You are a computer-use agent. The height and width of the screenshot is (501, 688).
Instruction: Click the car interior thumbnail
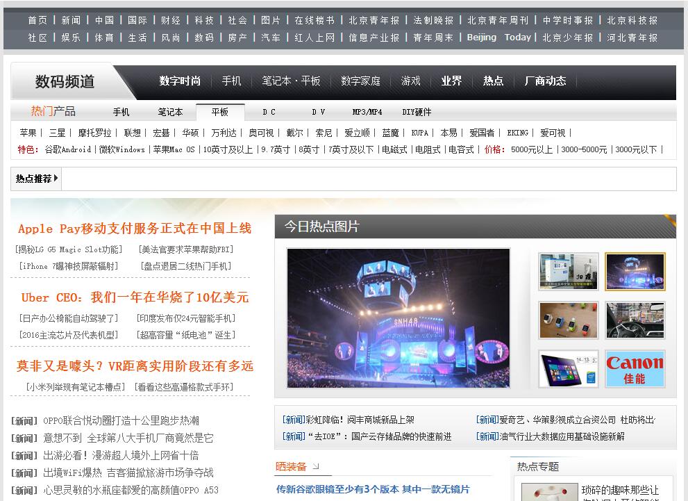635,320
